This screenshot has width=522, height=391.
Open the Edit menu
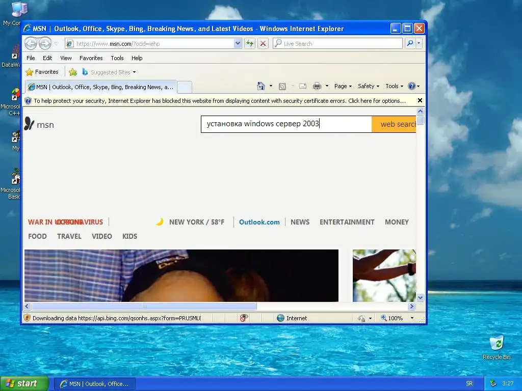coord(47,58)
